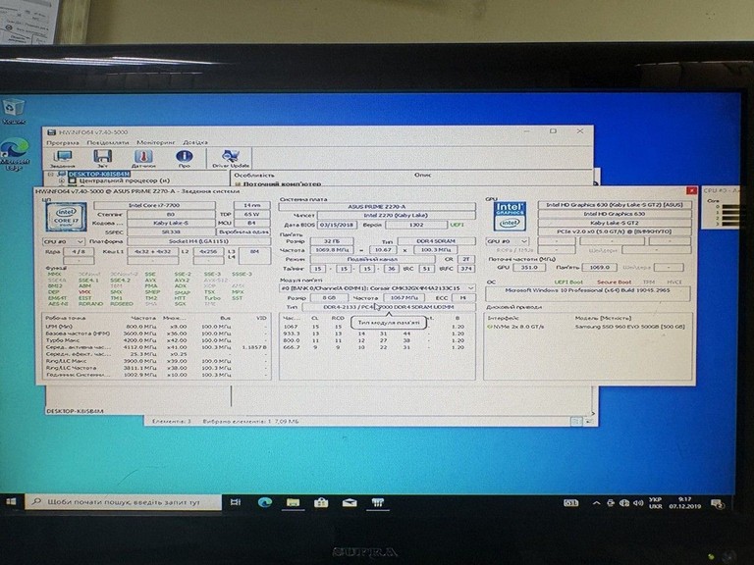Image resolution: width=754 pixels, height=565 pixels.
Task: Open the GPU #0 selector dropdown
Action: pos(507,241)
